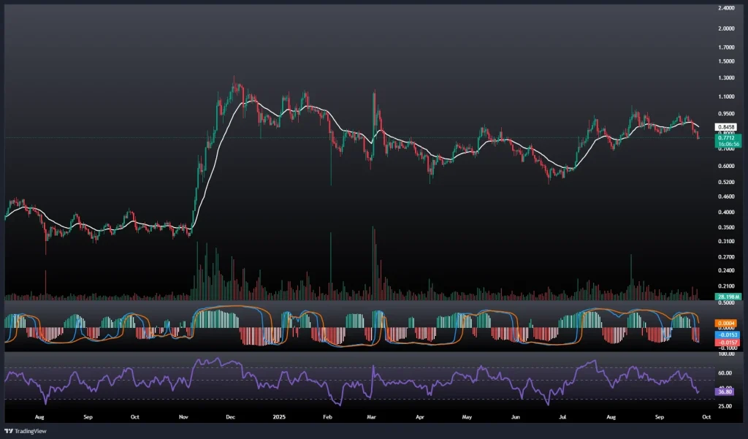Screen dimensions: 748x439
Task: Click the white 0.8458 moving average label
Action: click(x=726, y=126)
